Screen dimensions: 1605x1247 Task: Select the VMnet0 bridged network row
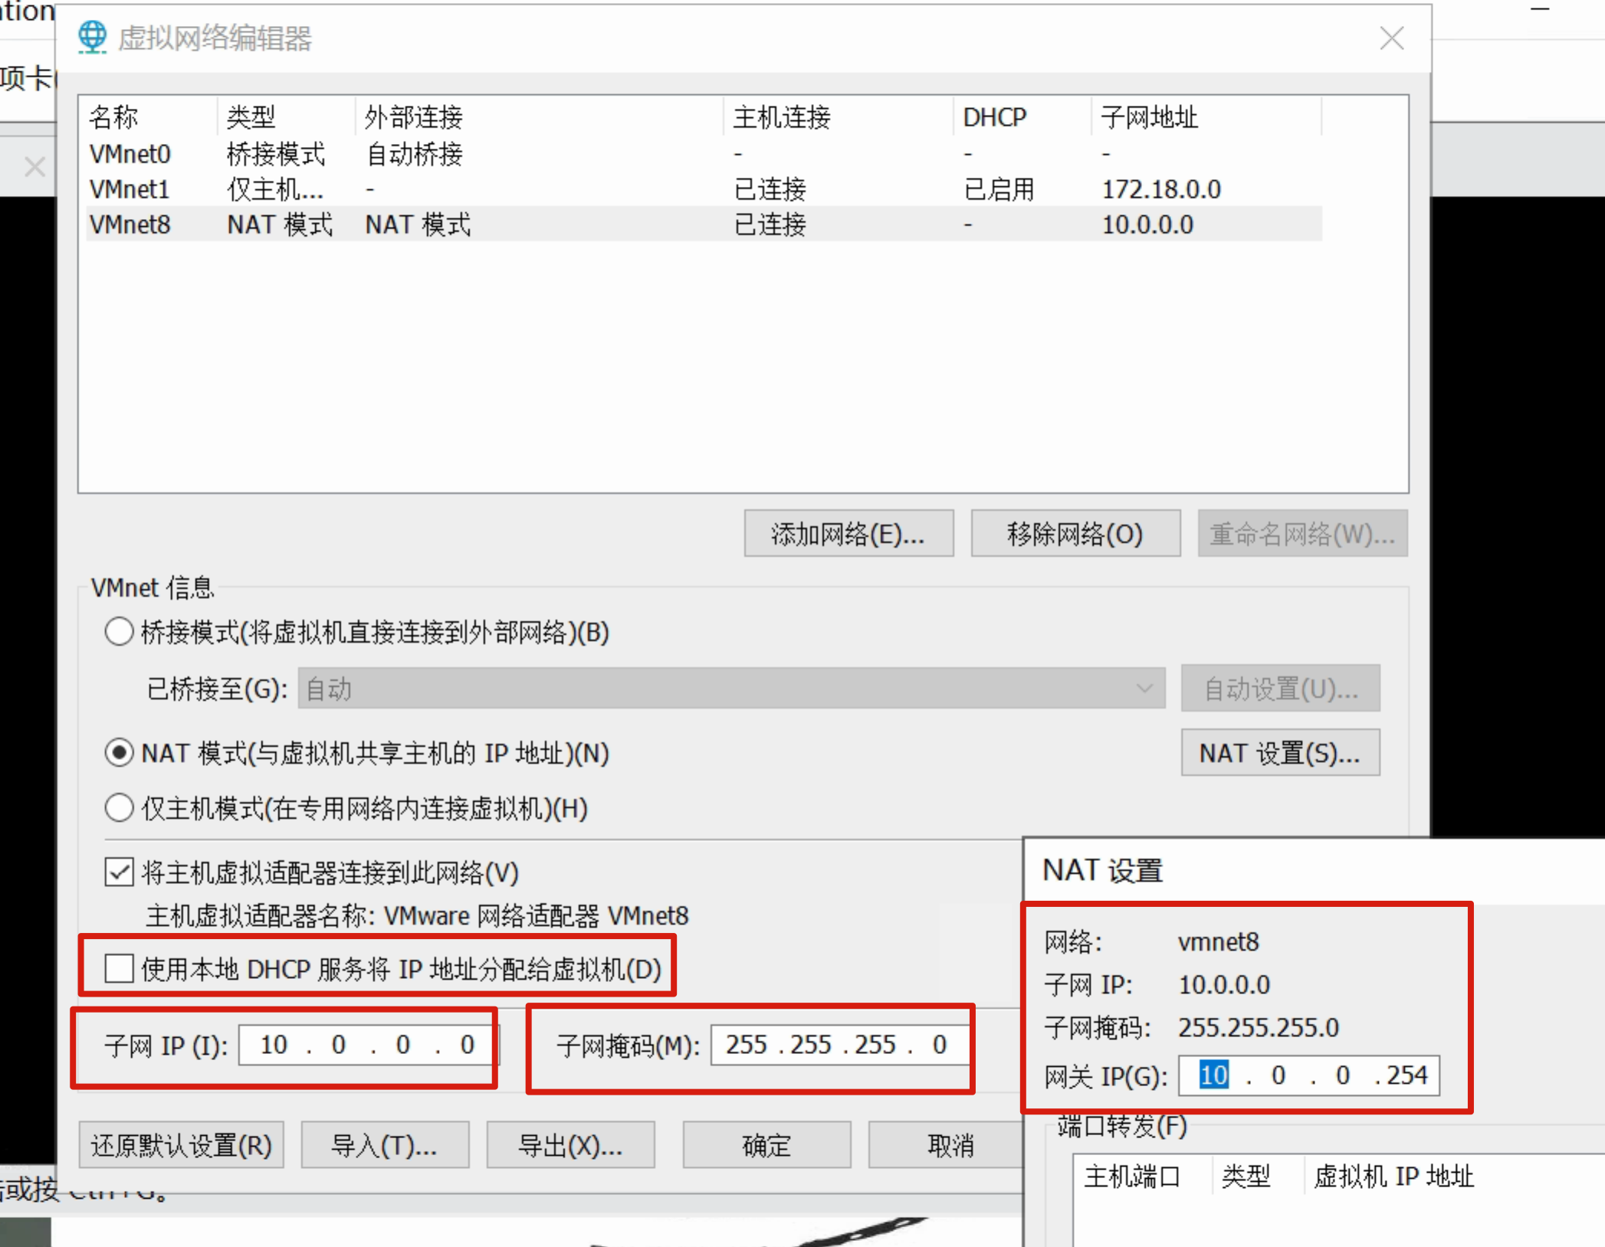point(130,154)
